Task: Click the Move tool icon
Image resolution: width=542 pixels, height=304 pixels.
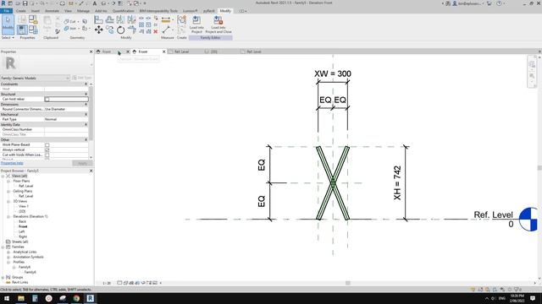Action: 98,30
